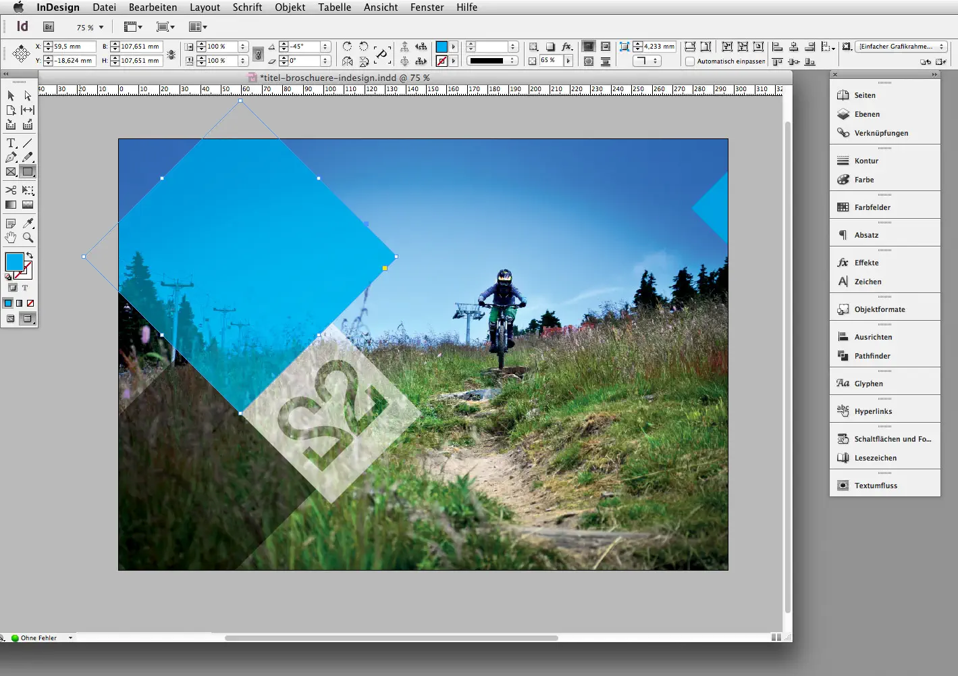Open the Effekte panel
Image resolution: width=958 pixels, height=676 pixels.
tap(866, 263)
